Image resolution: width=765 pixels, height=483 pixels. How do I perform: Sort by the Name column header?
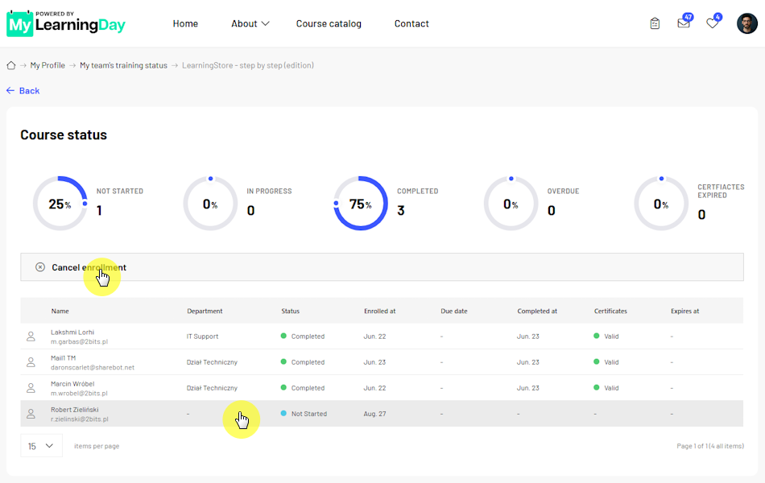click(x=60, y=312)
